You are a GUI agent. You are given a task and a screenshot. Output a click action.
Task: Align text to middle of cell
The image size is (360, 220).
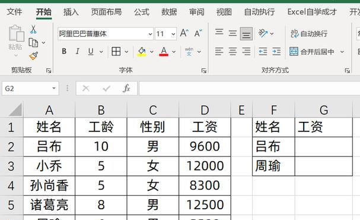[232, 34]
